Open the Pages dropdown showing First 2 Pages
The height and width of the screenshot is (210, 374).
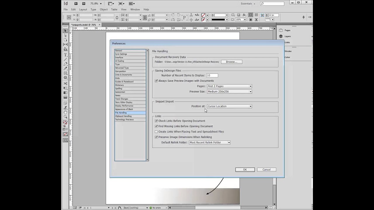point(229,86)
